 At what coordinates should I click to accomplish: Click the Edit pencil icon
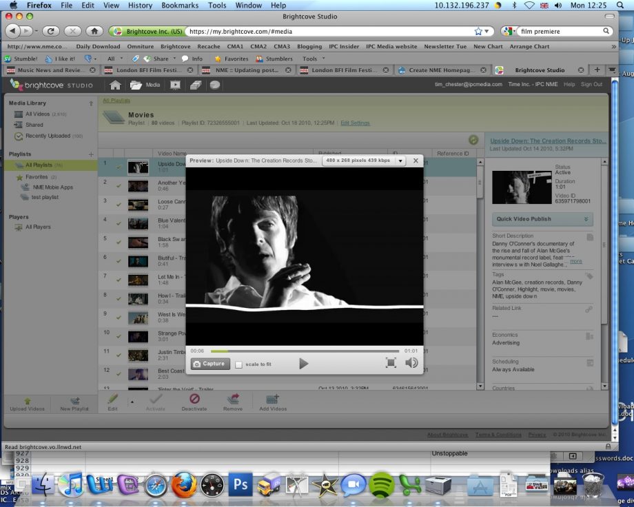(x=113, y=399)
